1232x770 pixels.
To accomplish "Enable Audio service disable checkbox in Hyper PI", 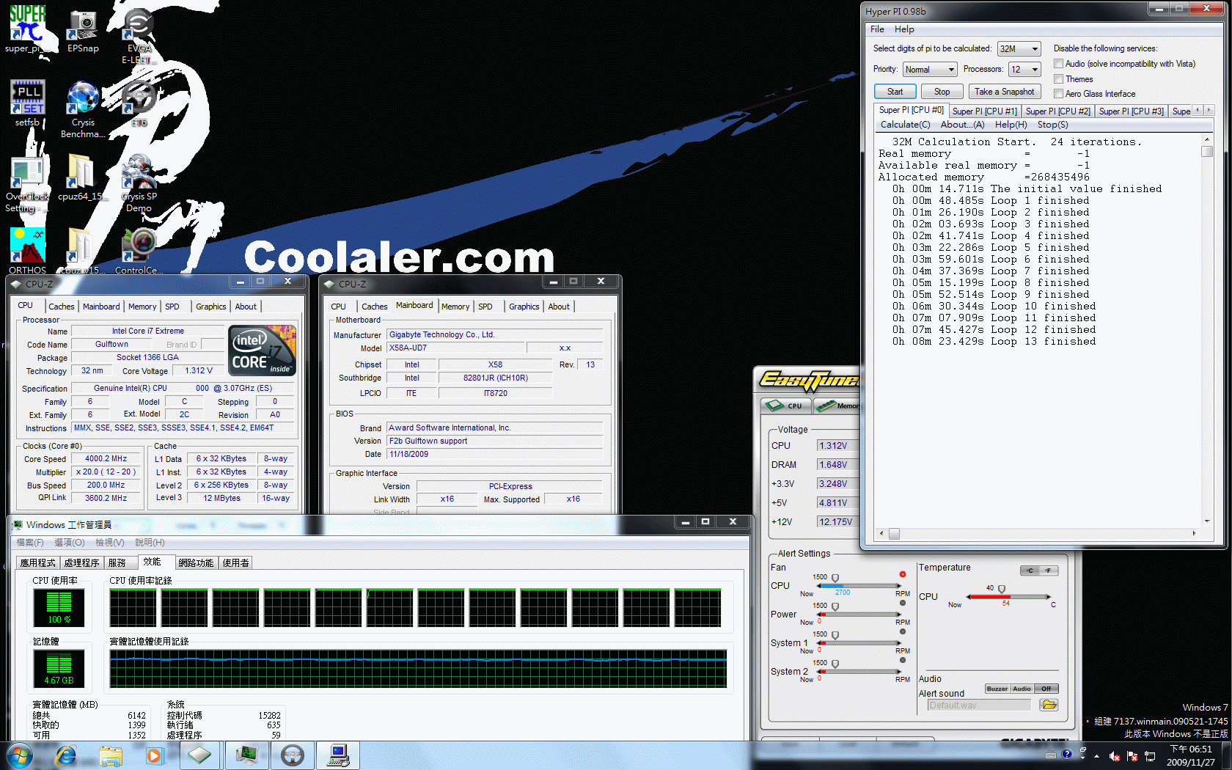I will pos(1058,64).
